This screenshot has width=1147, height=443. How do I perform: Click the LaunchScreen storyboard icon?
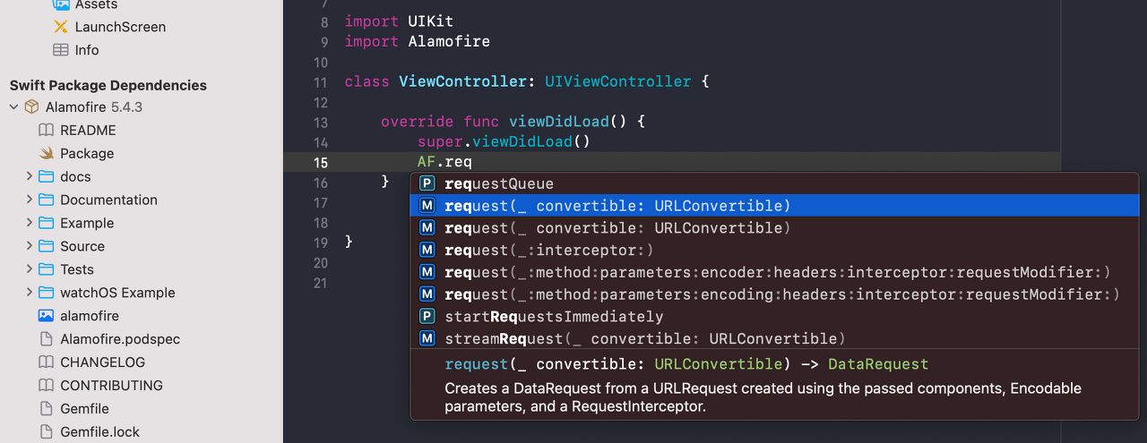pyautogui.click(x=61, y=27)
